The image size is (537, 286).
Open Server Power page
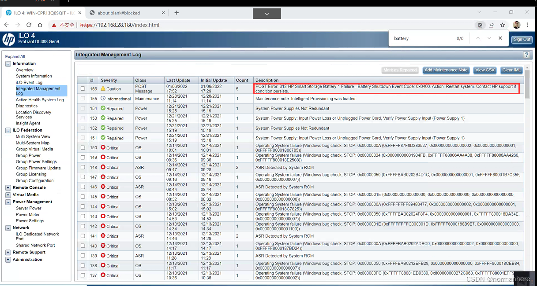point(29,209)
